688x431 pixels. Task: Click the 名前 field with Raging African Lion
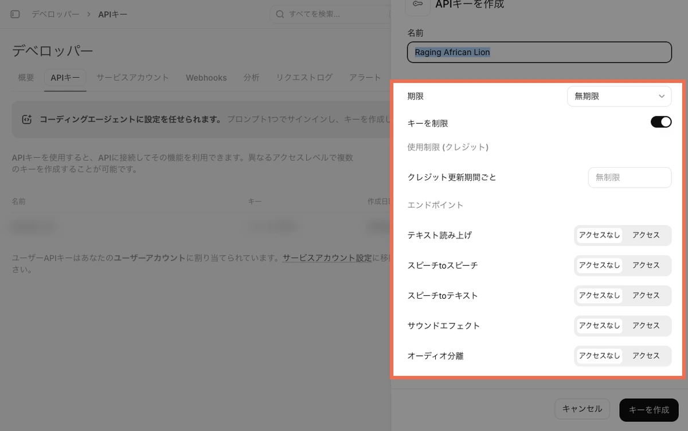[539, 52]
